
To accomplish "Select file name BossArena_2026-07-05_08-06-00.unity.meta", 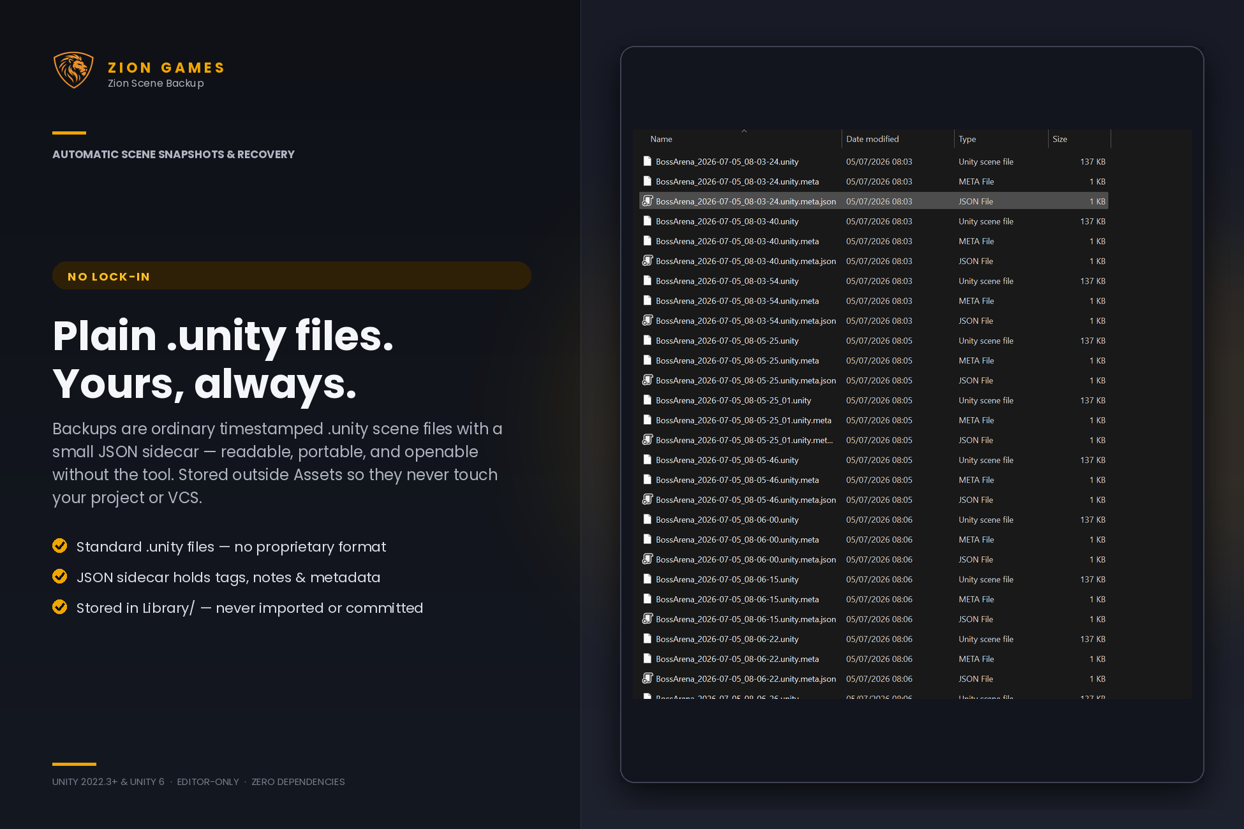I will [x=737, y=539].
